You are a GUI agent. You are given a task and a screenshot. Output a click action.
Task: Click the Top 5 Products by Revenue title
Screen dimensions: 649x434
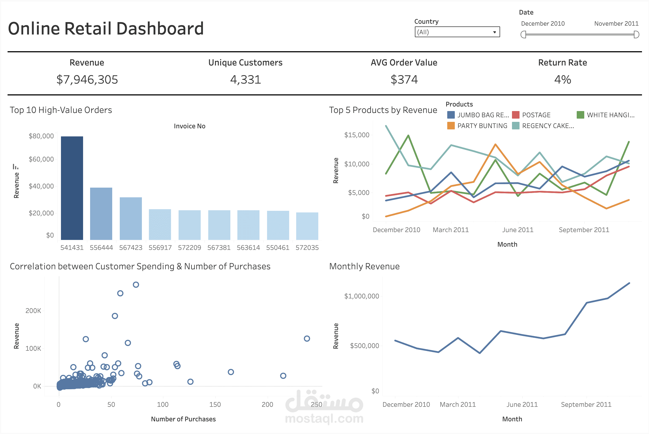tap(383, 110)
